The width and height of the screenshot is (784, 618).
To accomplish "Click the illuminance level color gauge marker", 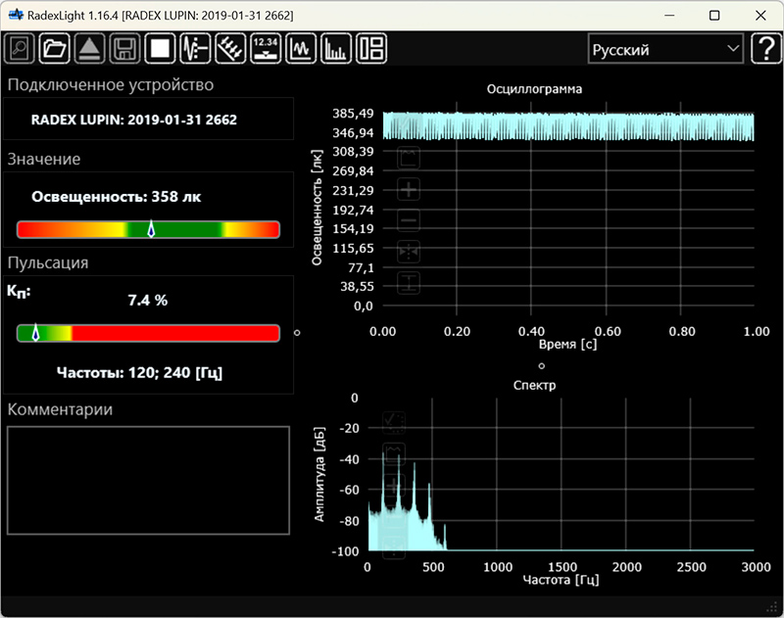I will [151, 229].
